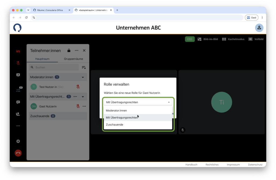The height and width of the screenshot is (180, 276).
Task: Open settings gear in sidebar
Action: coord(18,141)
